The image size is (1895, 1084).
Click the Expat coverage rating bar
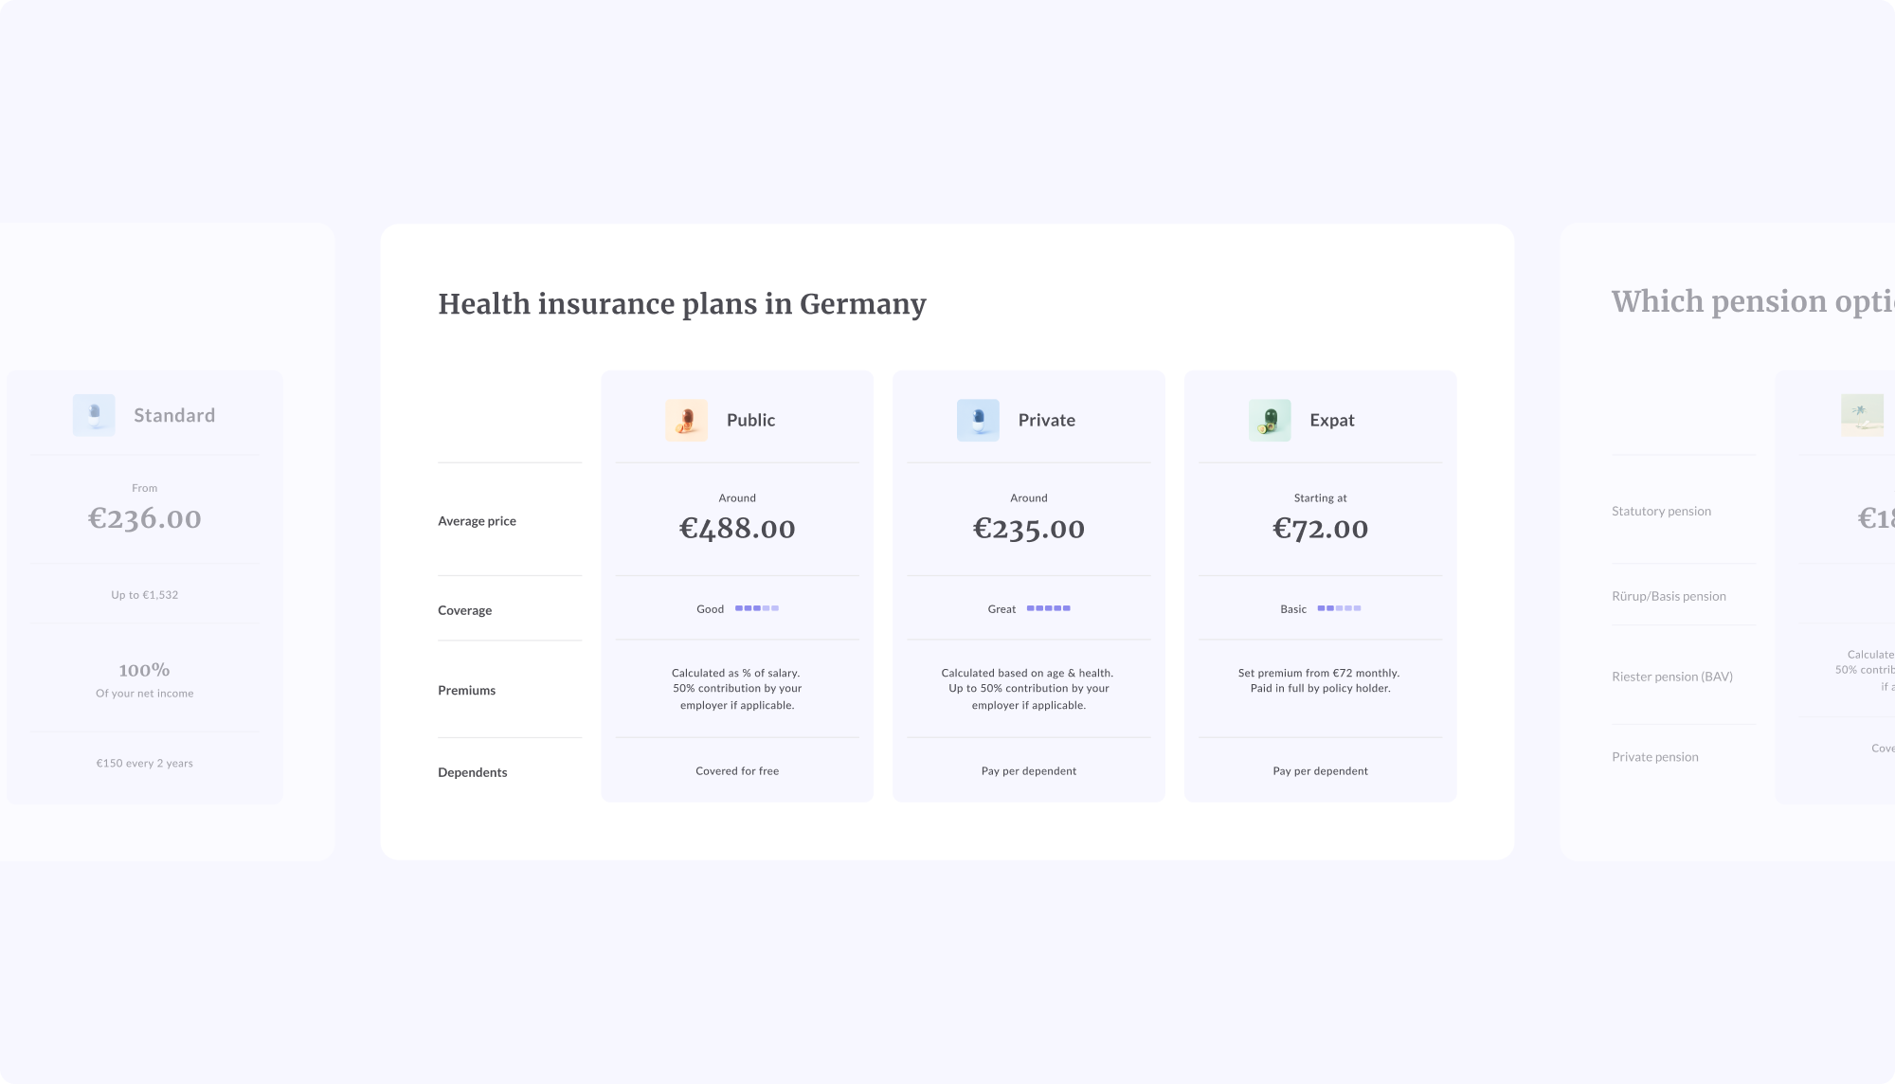click(x=1339, y=608)
